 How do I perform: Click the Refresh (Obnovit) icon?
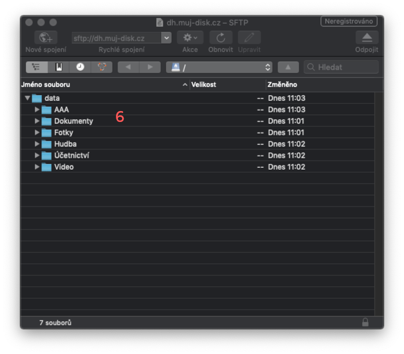[221, 38]
